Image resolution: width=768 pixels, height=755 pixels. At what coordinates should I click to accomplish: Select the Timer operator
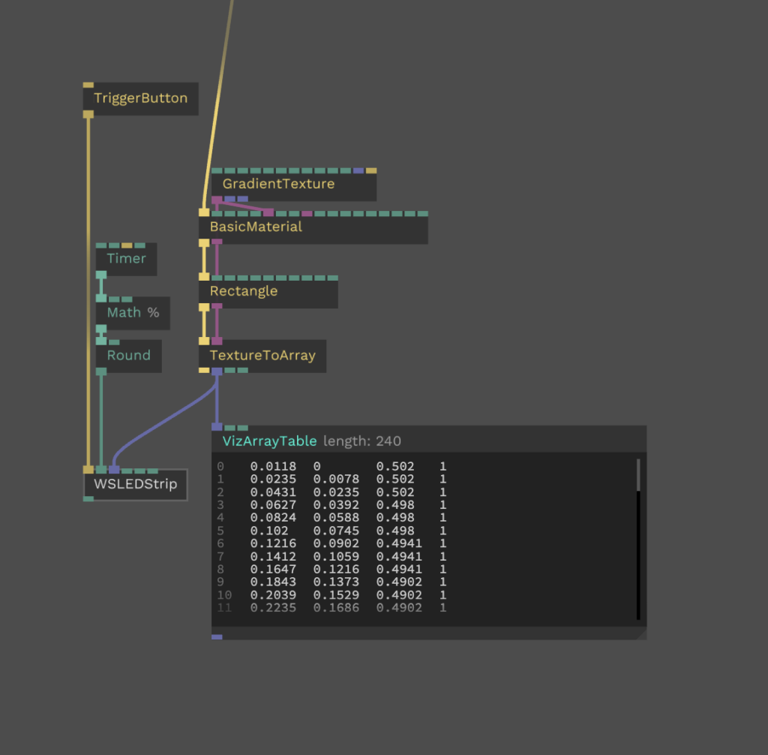point(126,259)
